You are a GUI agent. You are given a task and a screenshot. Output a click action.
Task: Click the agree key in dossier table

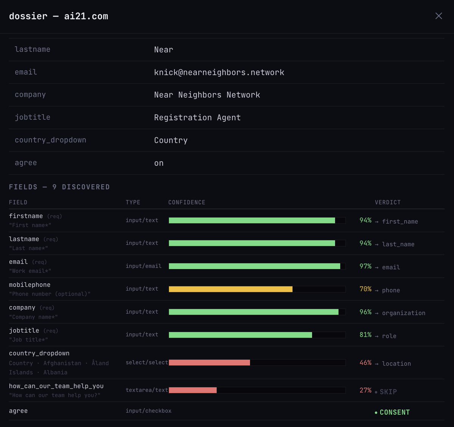coord(26,163)
